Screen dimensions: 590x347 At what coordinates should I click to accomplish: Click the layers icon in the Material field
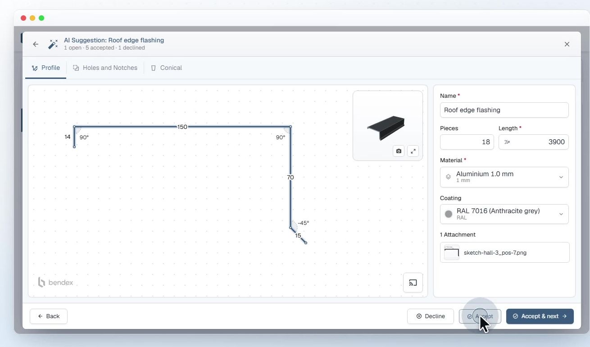[x=448, y=177]
